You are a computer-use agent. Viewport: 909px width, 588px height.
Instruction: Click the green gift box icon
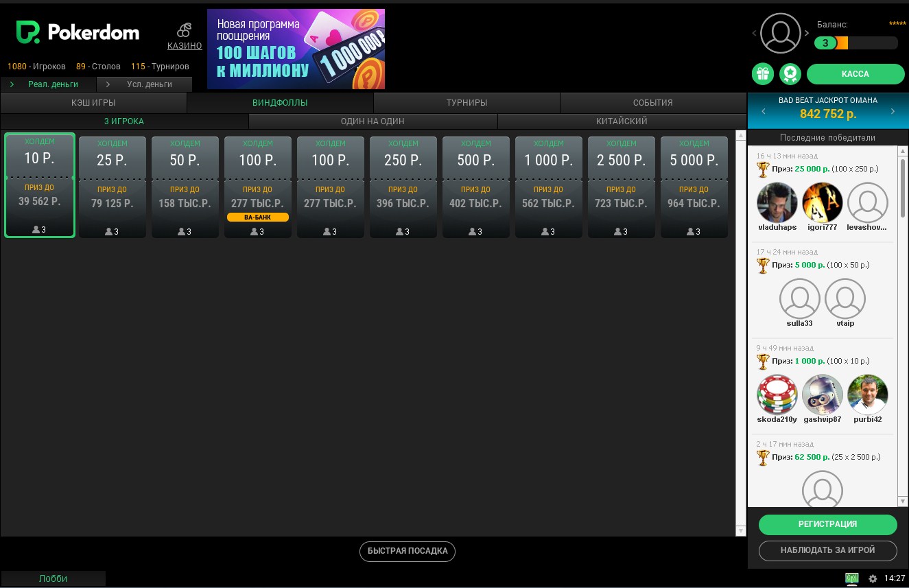pos(763,74)
